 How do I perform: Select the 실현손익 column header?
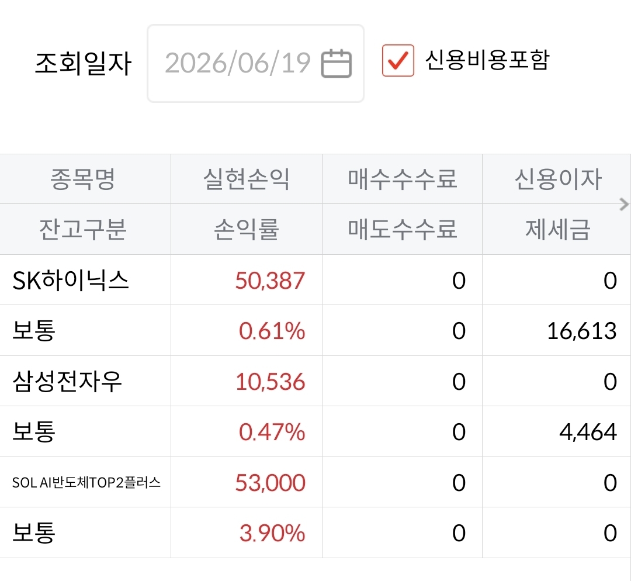(247, 179)
